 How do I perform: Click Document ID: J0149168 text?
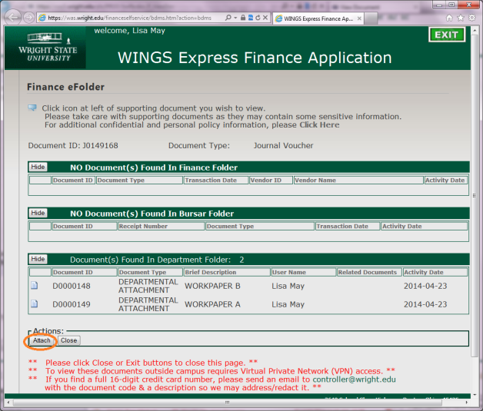click(73, 145)
